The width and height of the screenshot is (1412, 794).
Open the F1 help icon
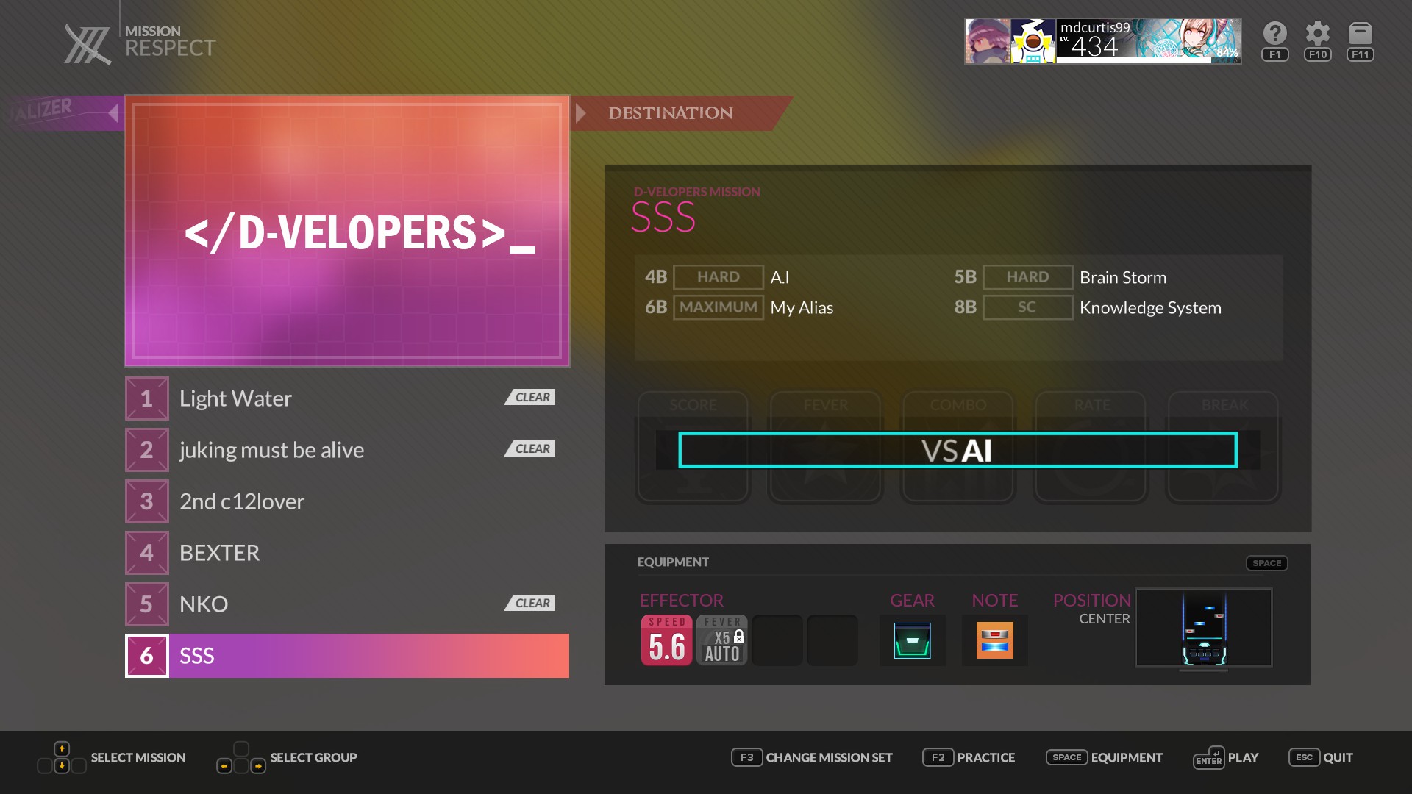[x=1274, y=34]
